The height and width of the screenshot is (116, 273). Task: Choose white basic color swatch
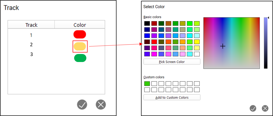click(x=197, y=54)
